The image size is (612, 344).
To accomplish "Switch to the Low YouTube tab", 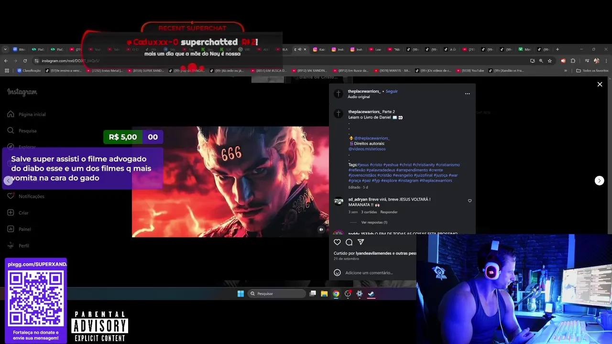I will tap(376, 49).
